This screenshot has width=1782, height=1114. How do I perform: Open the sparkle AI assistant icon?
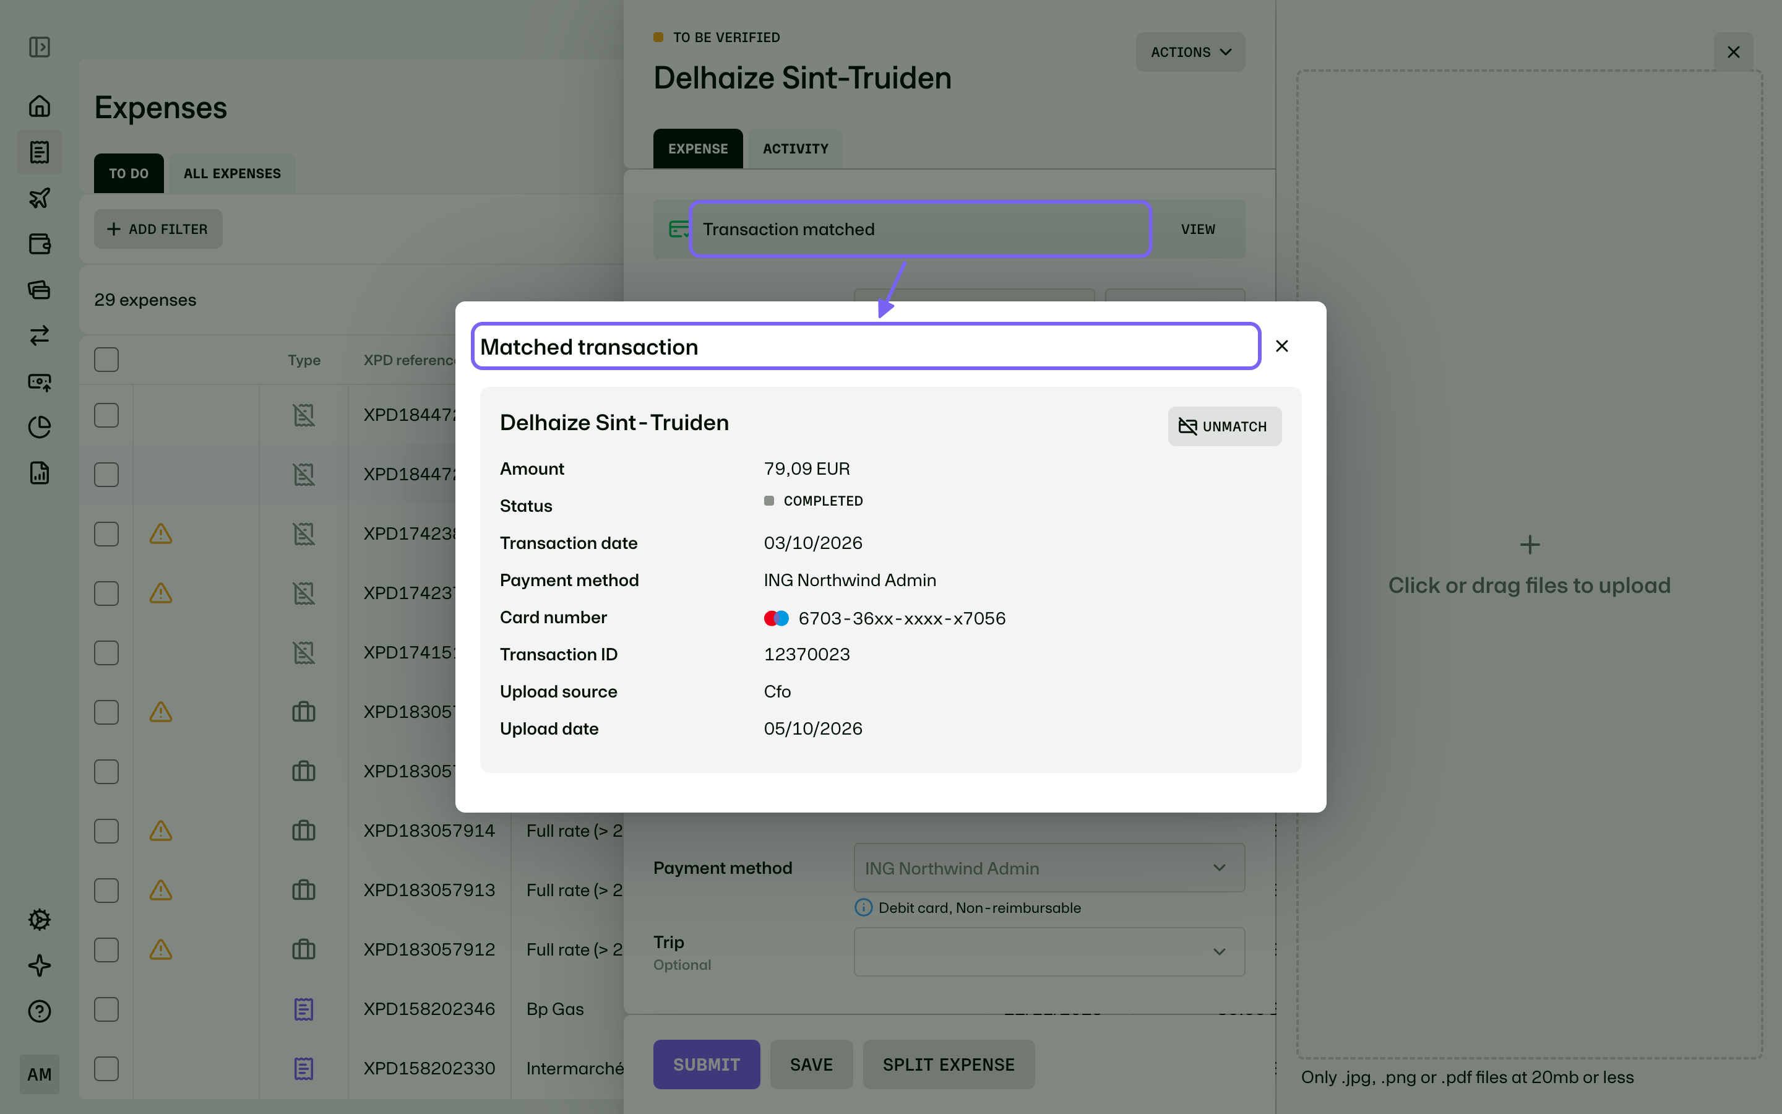tap(39, 965)
